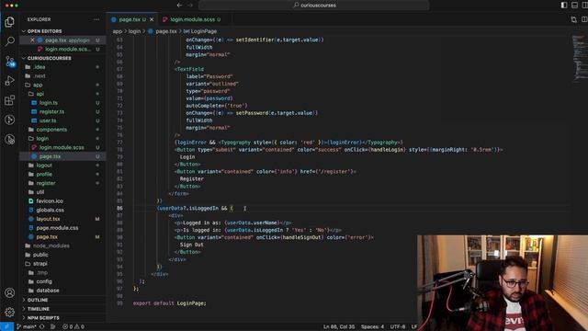Click the main branch status item
This screenshot has height=331, width=588.
point(27,327)
